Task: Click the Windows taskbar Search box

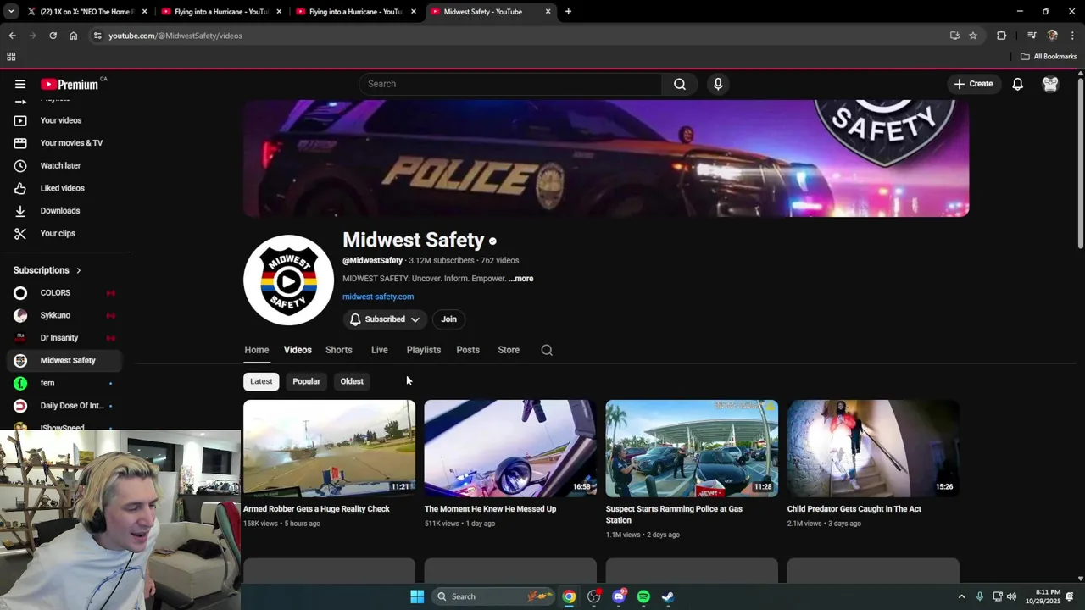Action: 493,596
